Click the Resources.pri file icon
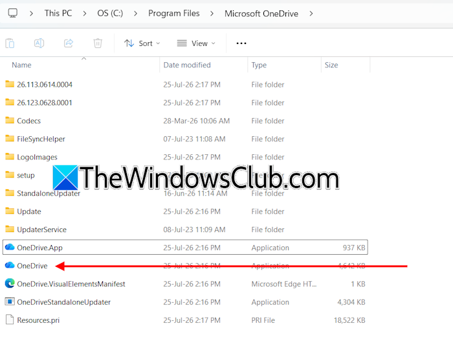Image resolution: width=453 pixels, height=339 pixels. click(10, 320)
